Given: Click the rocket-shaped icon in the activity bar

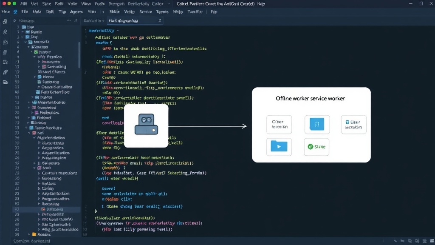Looking at the screenshot, I should tap(5, 72).
